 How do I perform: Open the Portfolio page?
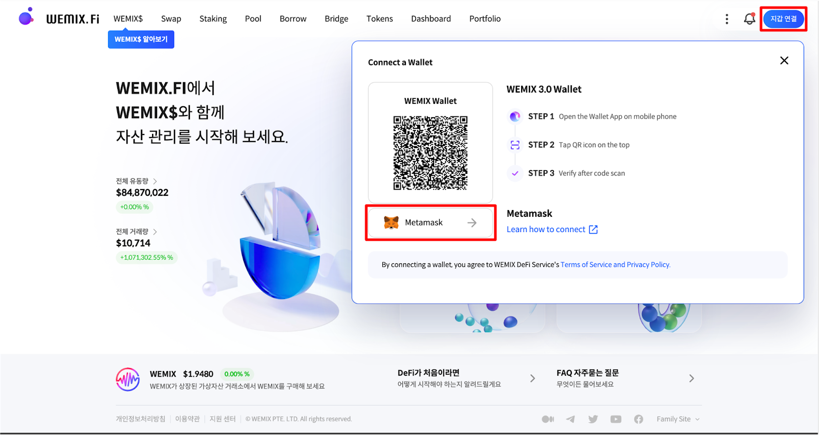pyautogui.click(x=485, y=19)
